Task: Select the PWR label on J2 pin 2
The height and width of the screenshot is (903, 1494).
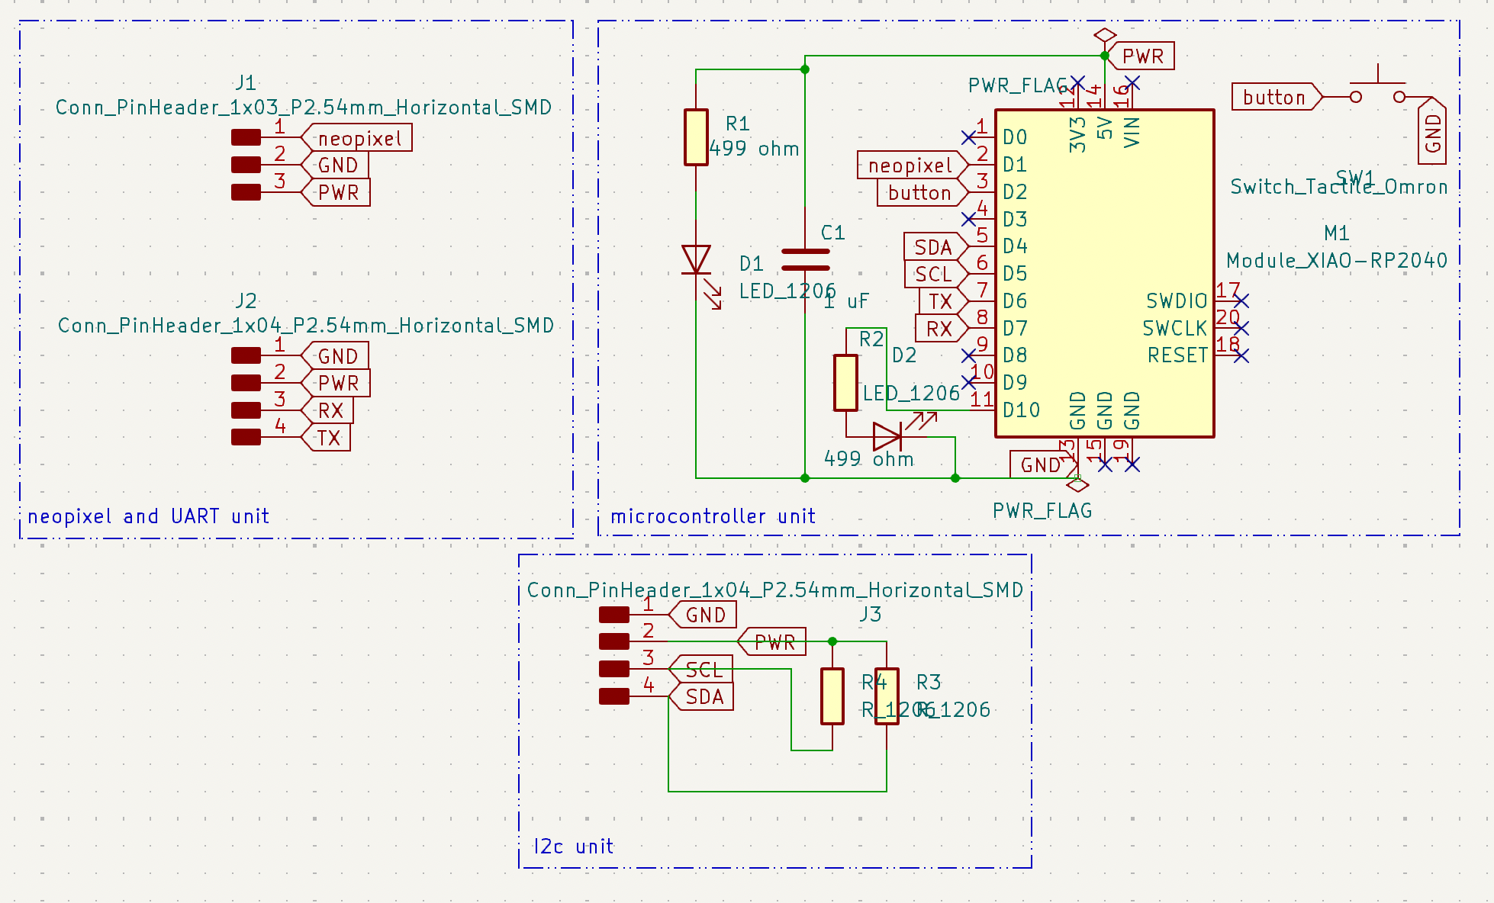Action: (335, 383)
